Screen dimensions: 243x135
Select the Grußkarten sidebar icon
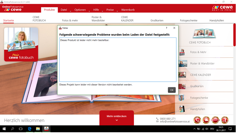pyautogui.click(x=182, y=86)
